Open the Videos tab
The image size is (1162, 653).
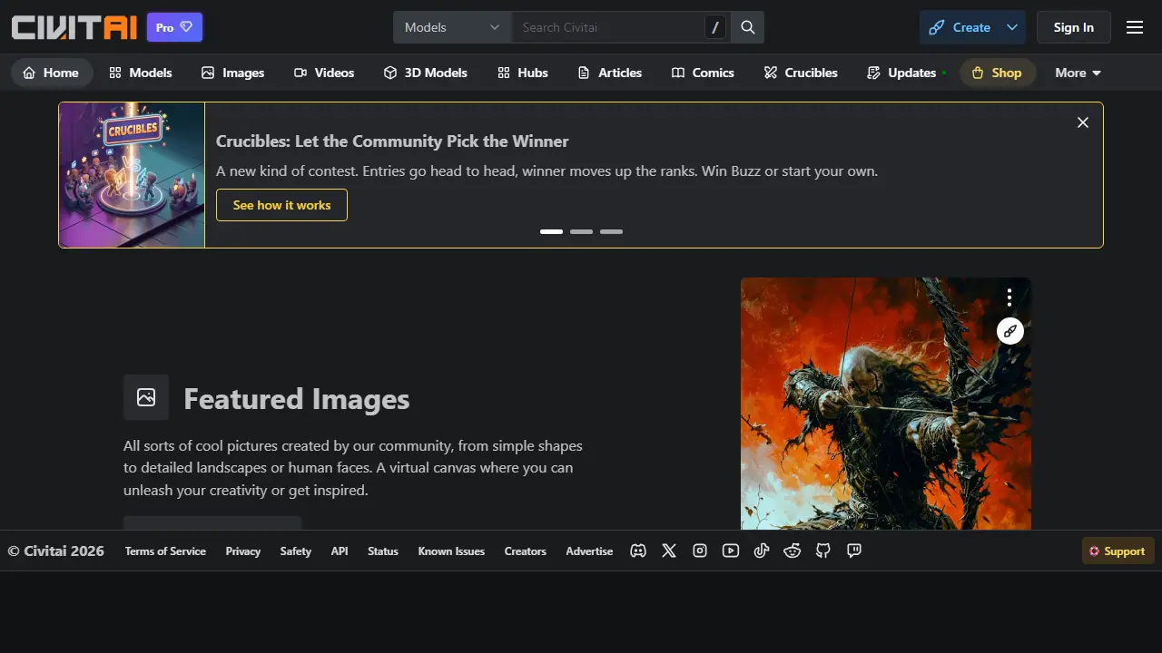tap(324, 73)
